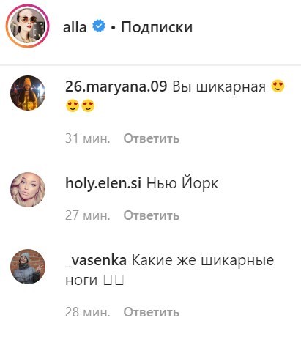Open 26.maryana.09 avatar picture

(x=28, y=93)
